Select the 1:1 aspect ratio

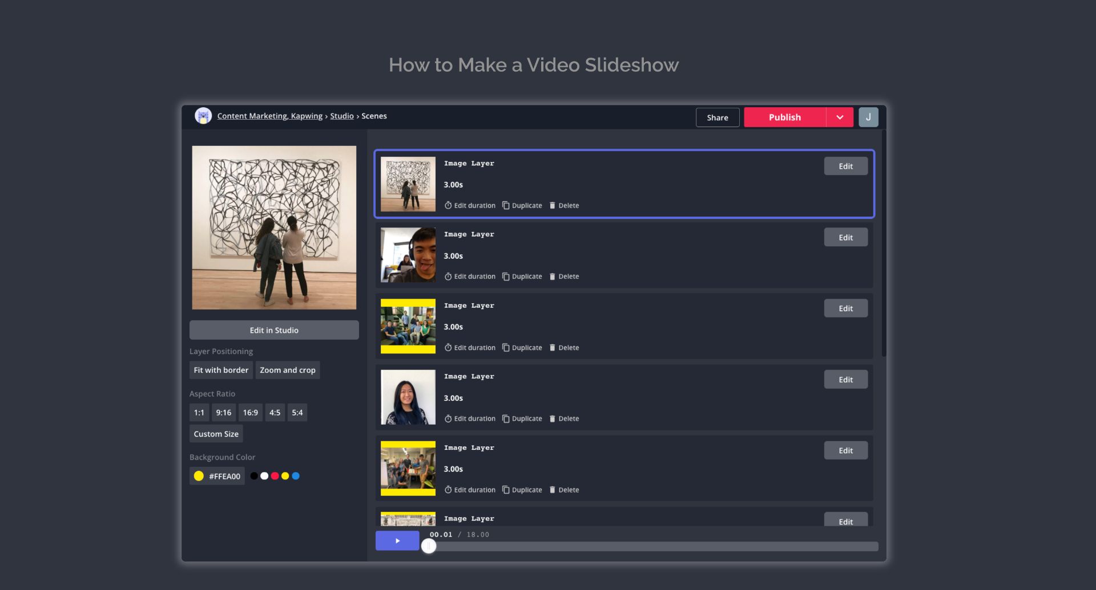pyautogui.click(x=199, y=412)
